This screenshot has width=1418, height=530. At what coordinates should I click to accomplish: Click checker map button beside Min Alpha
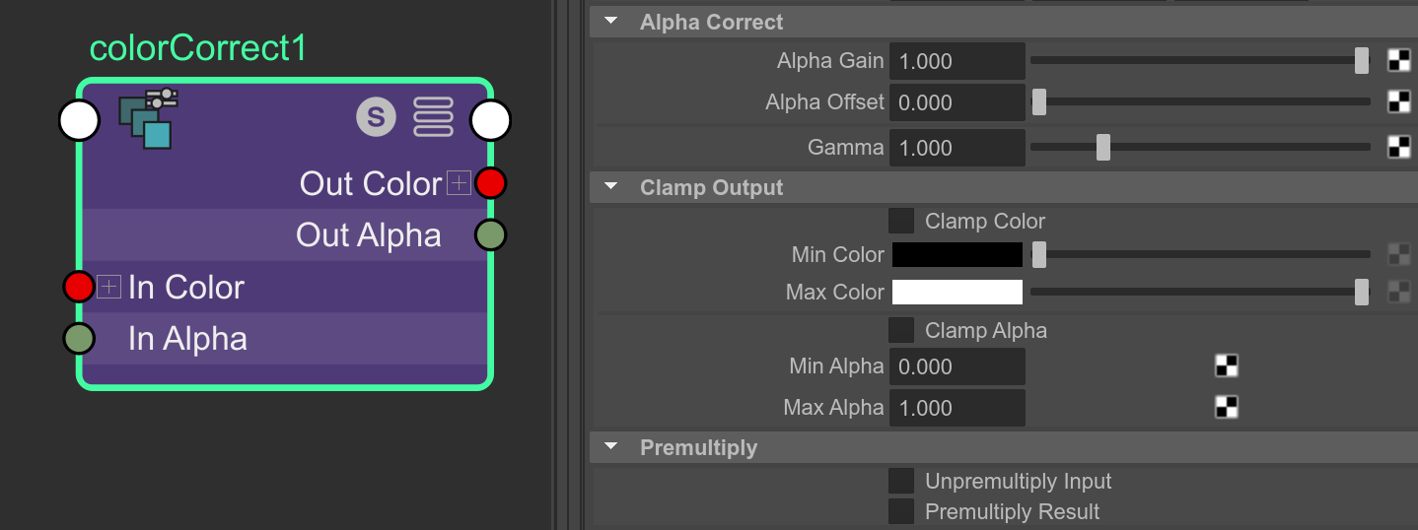click(x=1226, y=366)
